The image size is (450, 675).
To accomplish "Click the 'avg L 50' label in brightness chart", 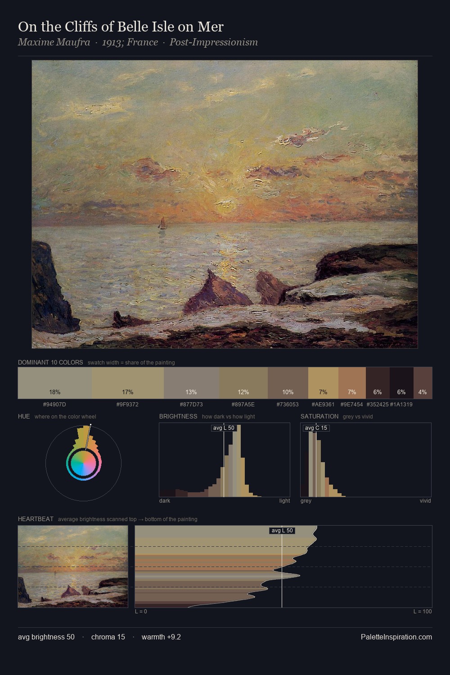I will [224, 428].
